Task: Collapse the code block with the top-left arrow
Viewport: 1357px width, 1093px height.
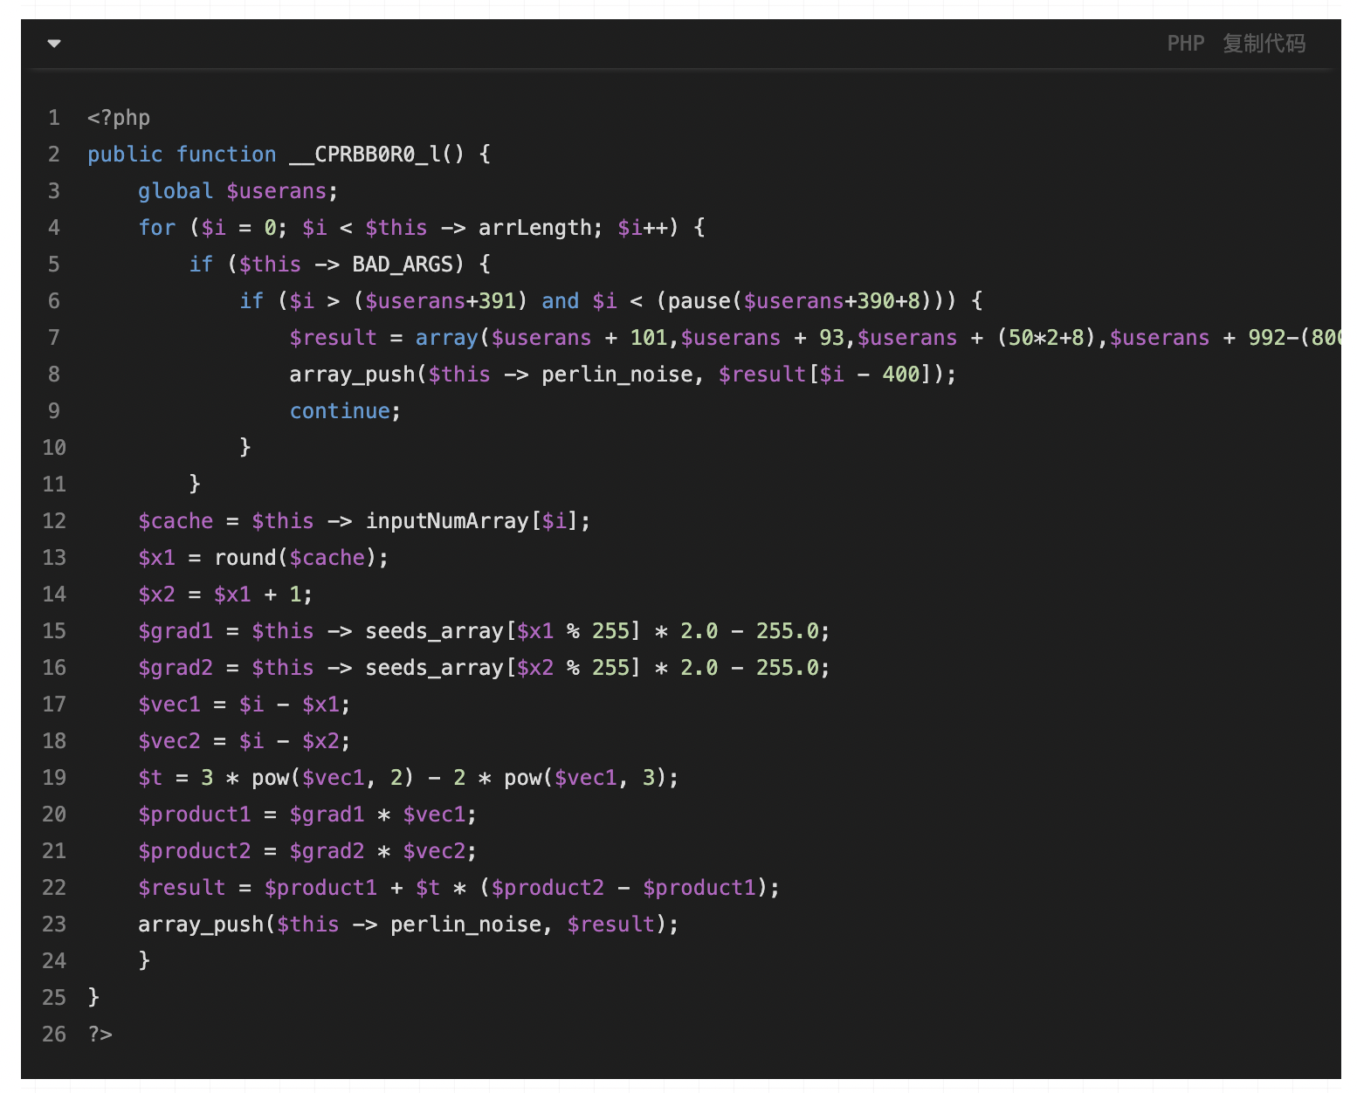Action: pyautogui.click(x=54, y=44)
